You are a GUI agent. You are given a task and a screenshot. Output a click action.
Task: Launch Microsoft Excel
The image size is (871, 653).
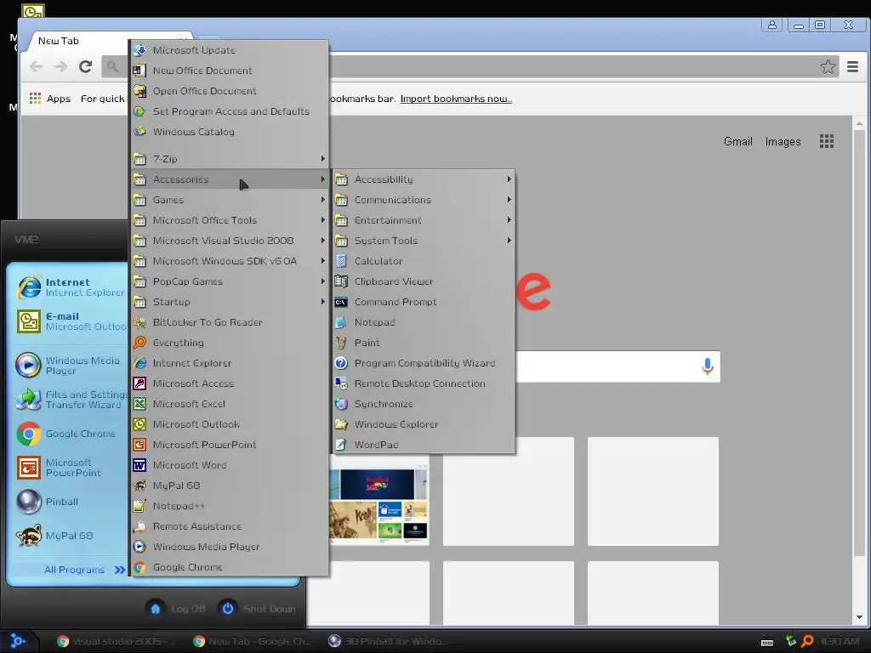[x=230, y=404]
